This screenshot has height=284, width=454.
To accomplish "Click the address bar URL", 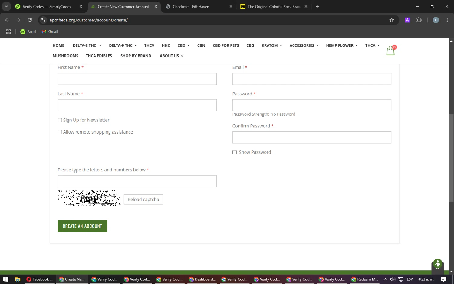I will click(x=89, y=20).
